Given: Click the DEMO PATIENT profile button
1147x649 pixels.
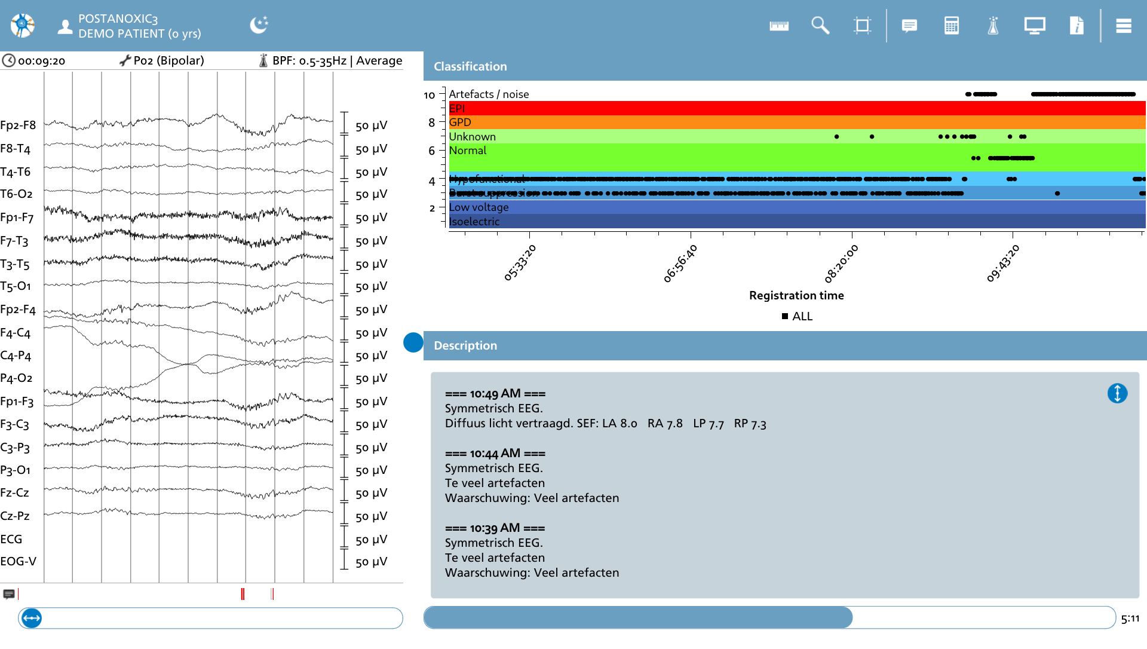Looking at the screenshot, I should [129, 26].
